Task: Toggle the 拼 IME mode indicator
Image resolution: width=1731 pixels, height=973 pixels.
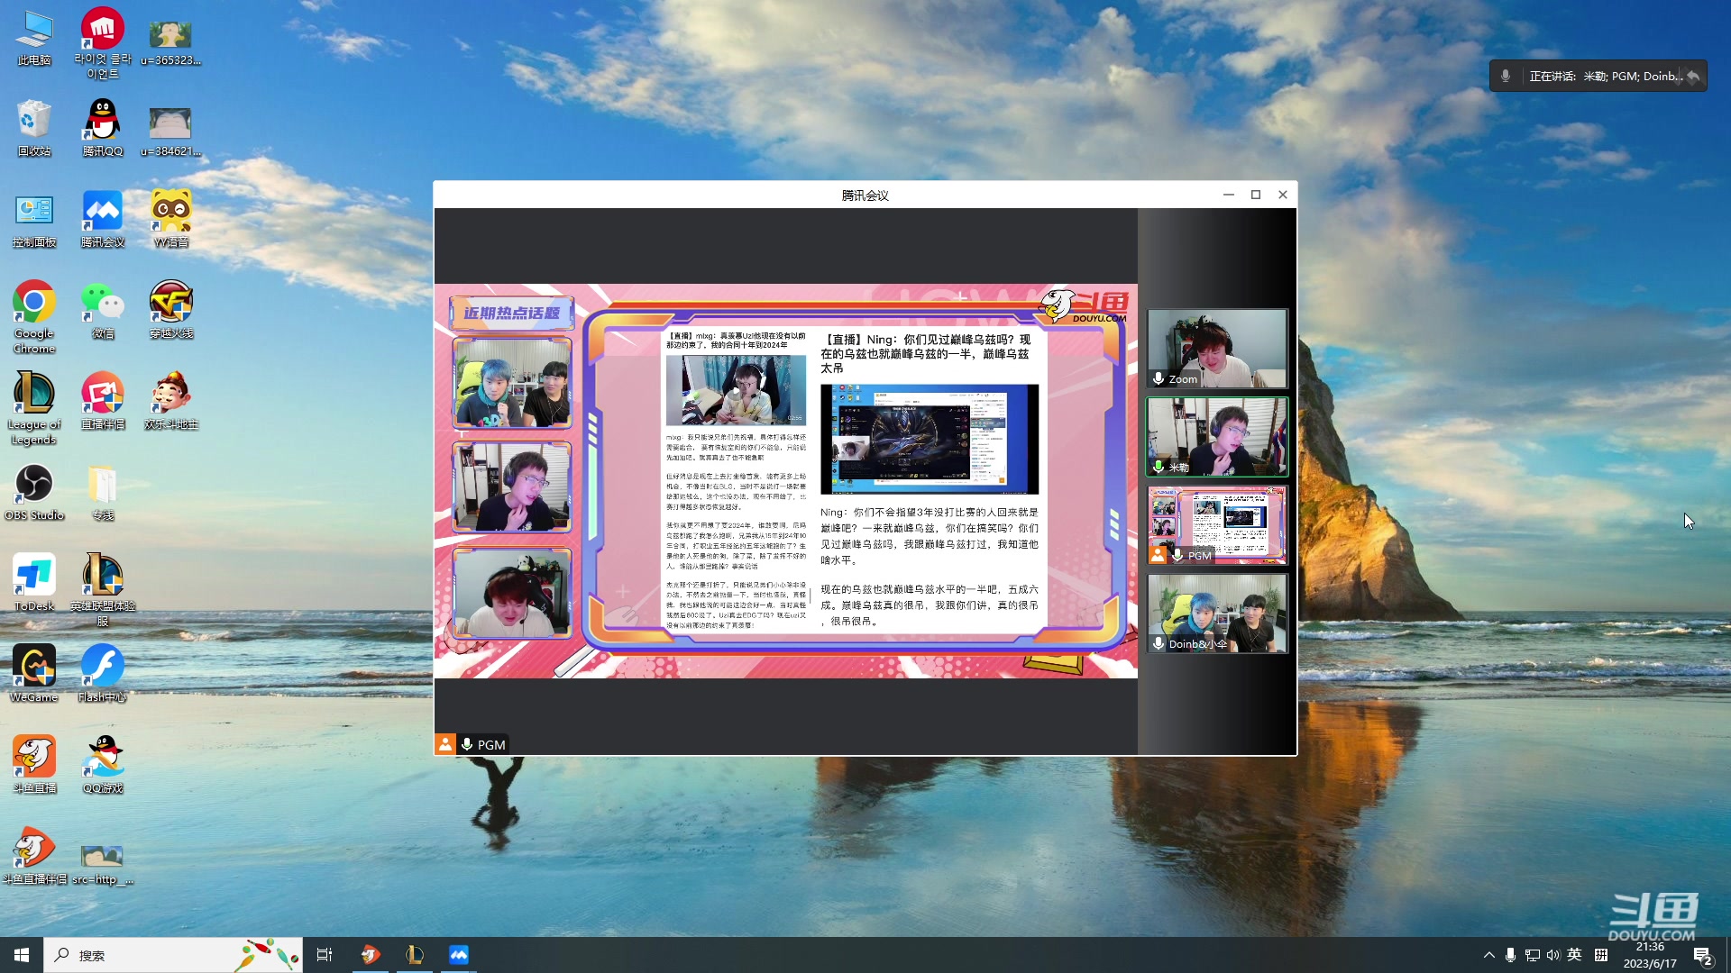Action: pyautogui.click(x=1601, y=955)
